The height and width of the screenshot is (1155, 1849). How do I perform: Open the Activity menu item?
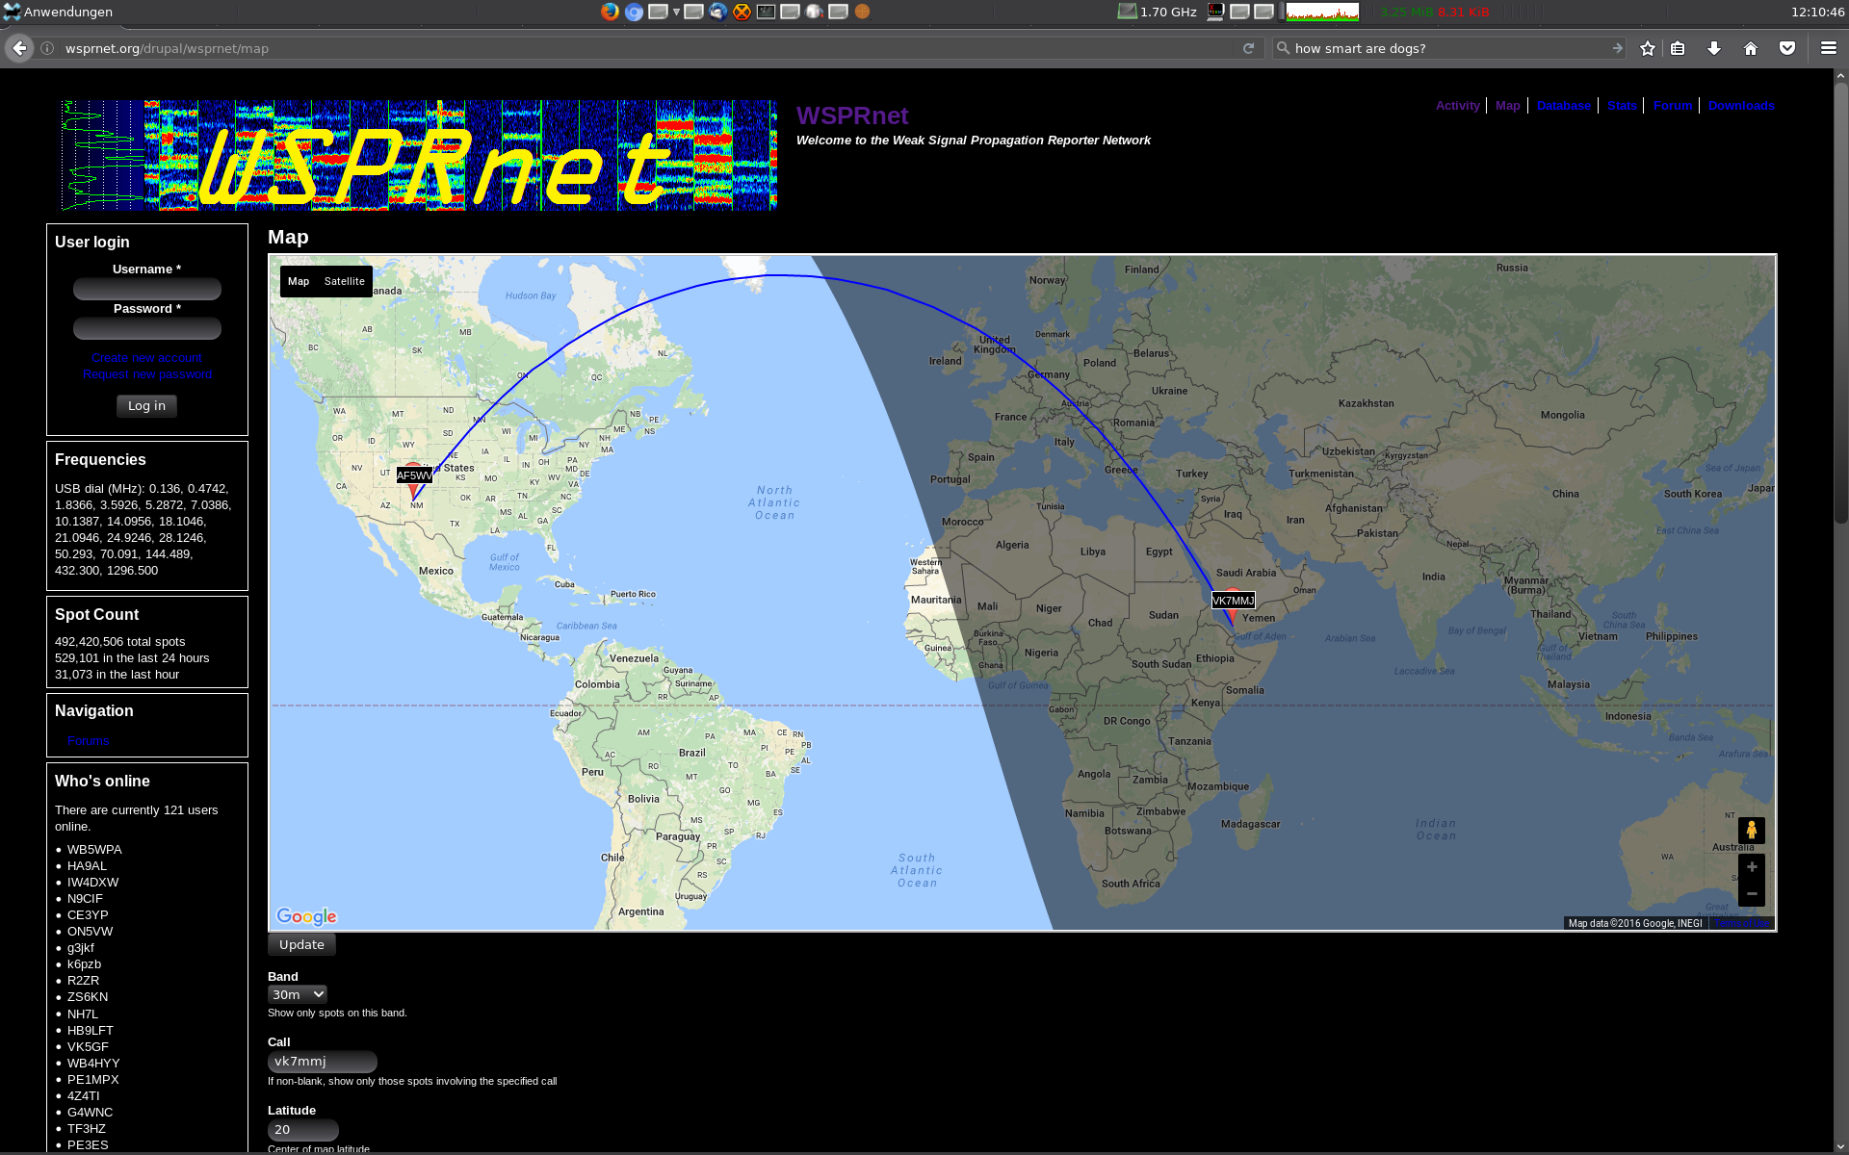point(1457,106)
